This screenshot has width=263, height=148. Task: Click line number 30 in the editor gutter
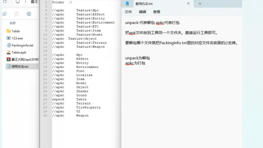(x=45, y=115)
